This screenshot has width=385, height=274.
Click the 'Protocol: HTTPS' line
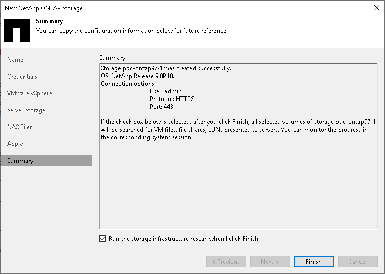(x=172, y=99)
